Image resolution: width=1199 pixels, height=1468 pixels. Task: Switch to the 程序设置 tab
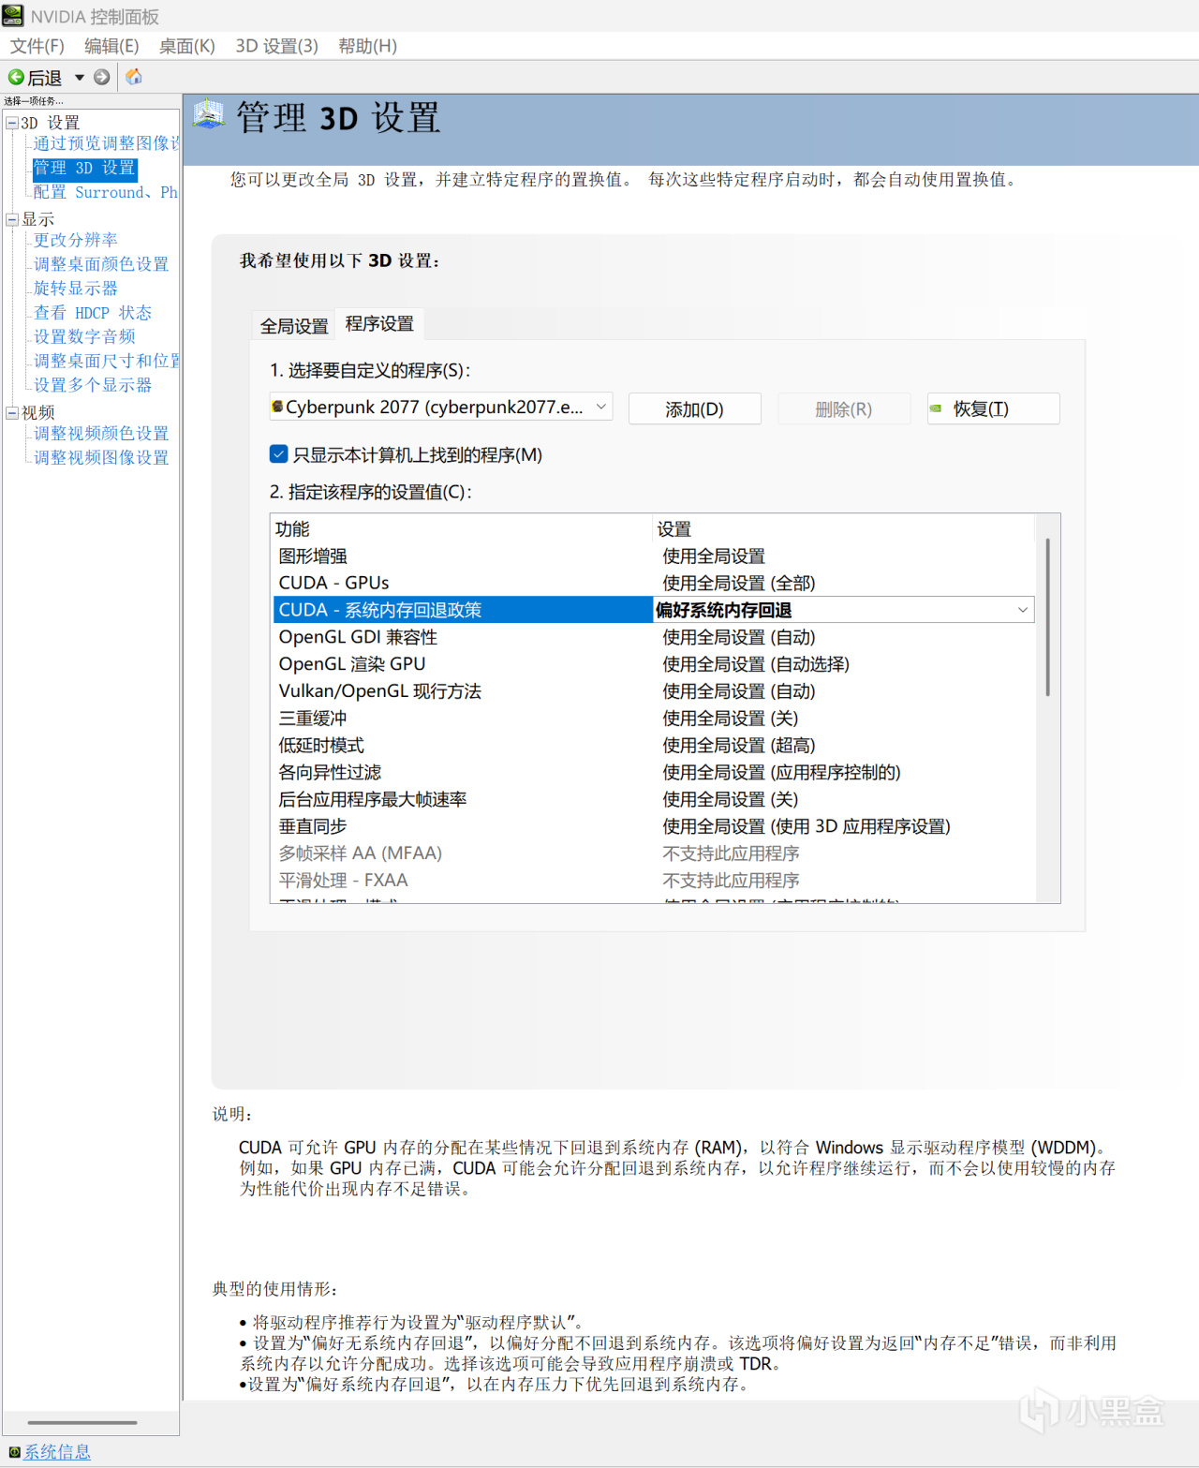tap(379, 323)
